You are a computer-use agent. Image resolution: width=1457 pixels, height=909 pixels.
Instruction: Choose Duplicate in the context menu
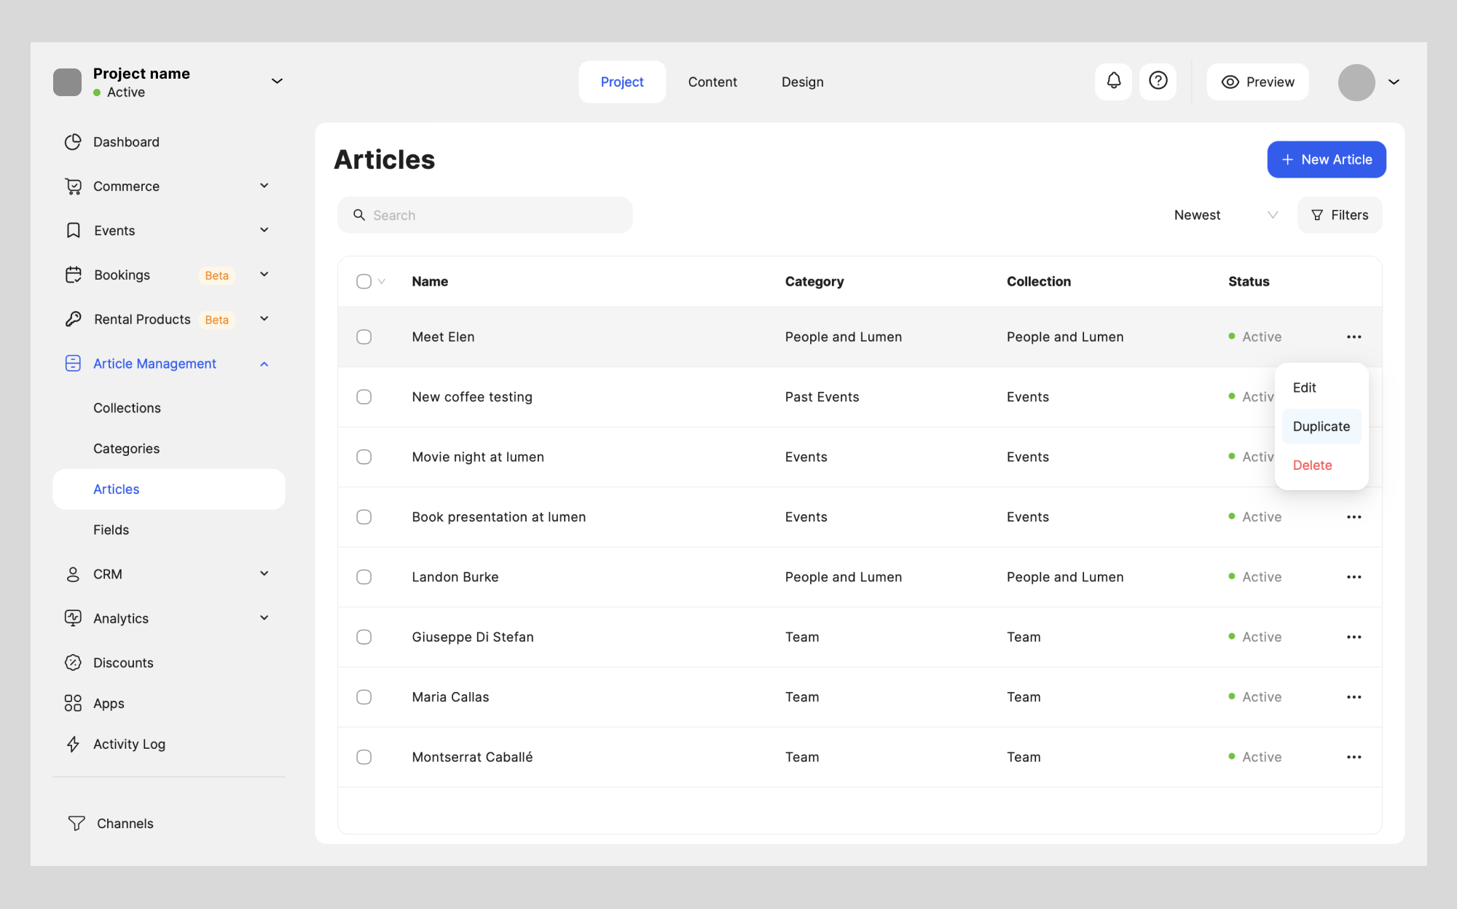tap(1321, 427)
